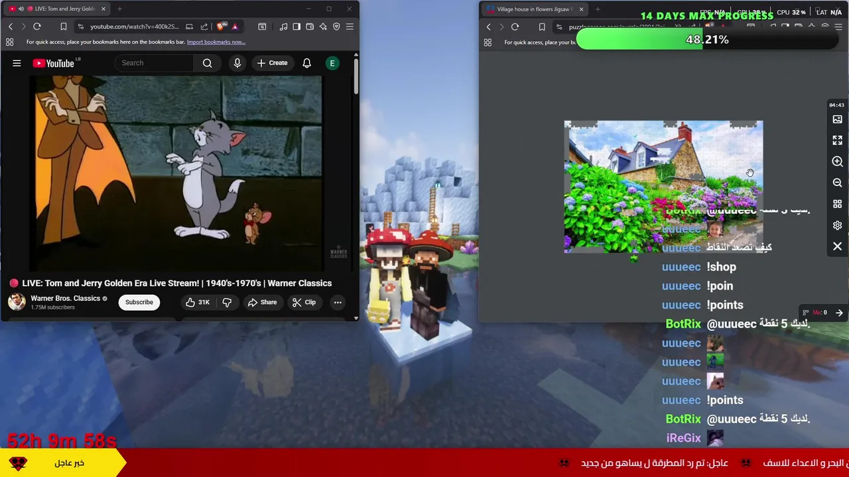849x477 pixels.
Task: Reload the puzzle page
Action: coord(515,27)
